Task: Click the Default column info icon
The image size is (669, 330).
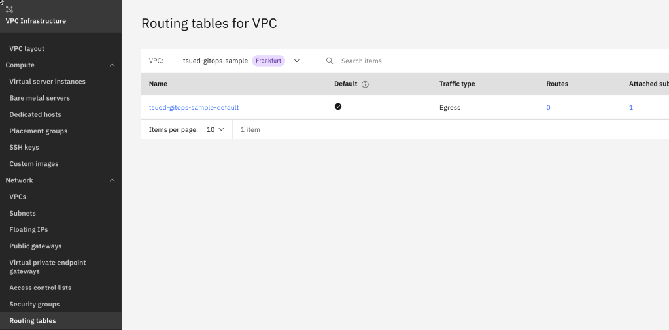Action: [x=366, y=84]
